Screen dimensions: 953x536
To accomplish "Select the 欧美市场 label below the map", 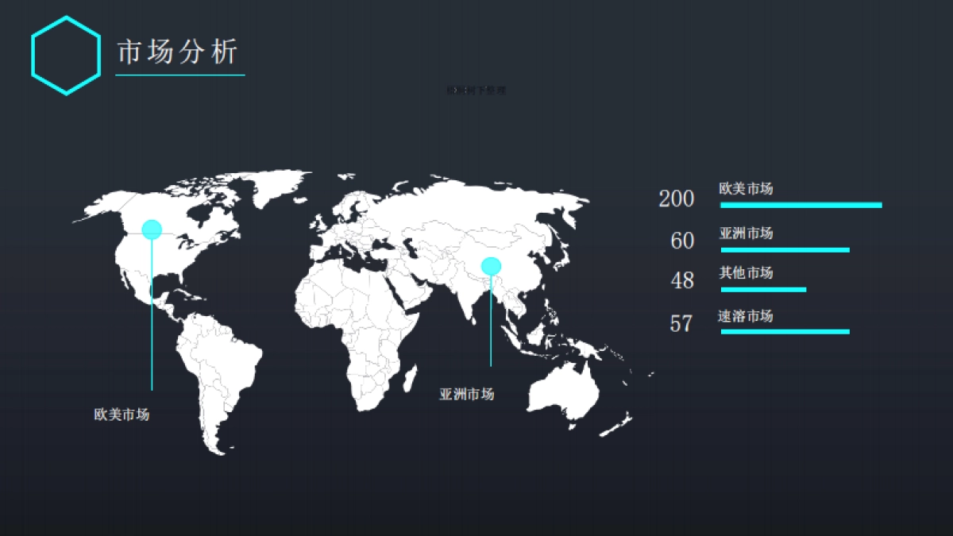I will click(x=122, y=415).
